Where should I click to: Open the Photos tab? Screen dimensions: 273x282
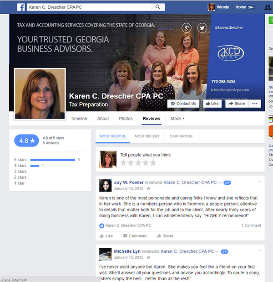tap(126, 119)
